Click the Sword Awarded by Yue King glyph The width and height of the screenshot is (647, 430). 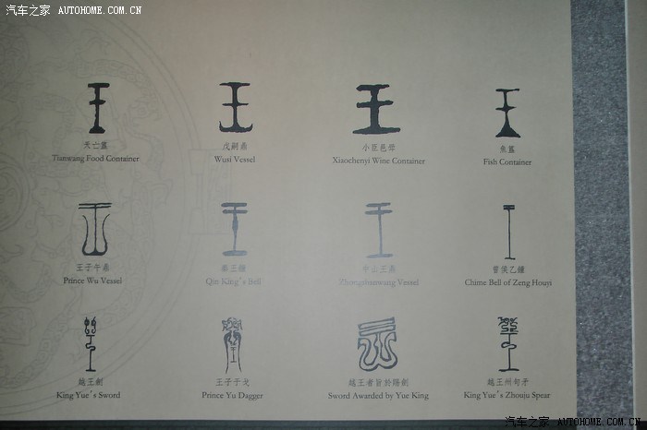point(377,345)
